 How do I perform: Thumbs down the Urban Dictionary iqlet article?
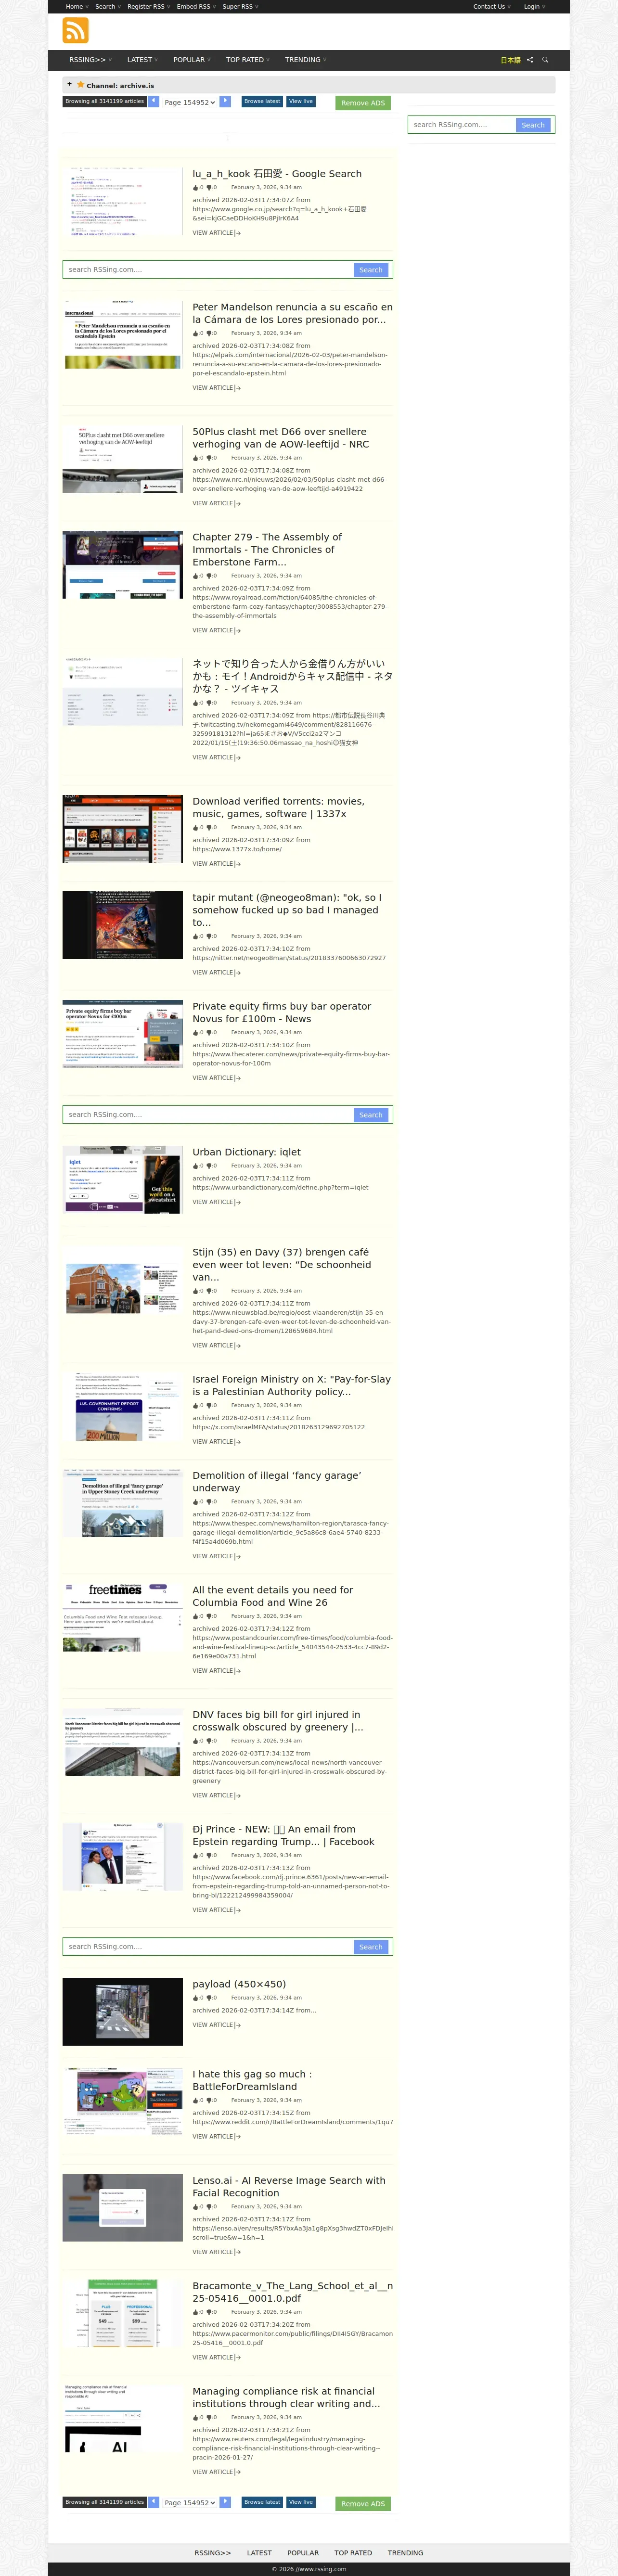[x=209, y=1165]
